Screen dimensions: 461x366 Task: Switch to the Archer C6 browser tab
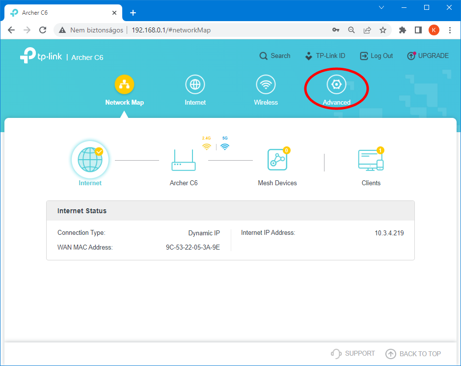click(x=63, y=13)
